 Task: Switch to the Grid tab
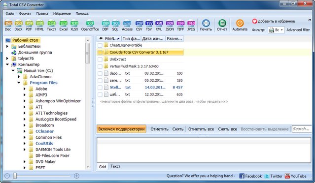(103, 167)
